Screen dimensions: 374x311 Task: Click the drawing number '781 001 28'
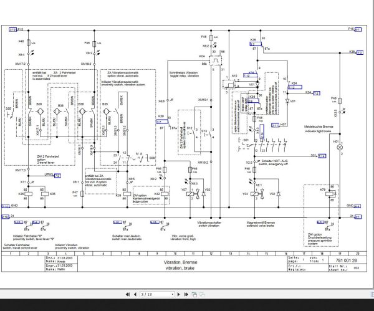347,261
